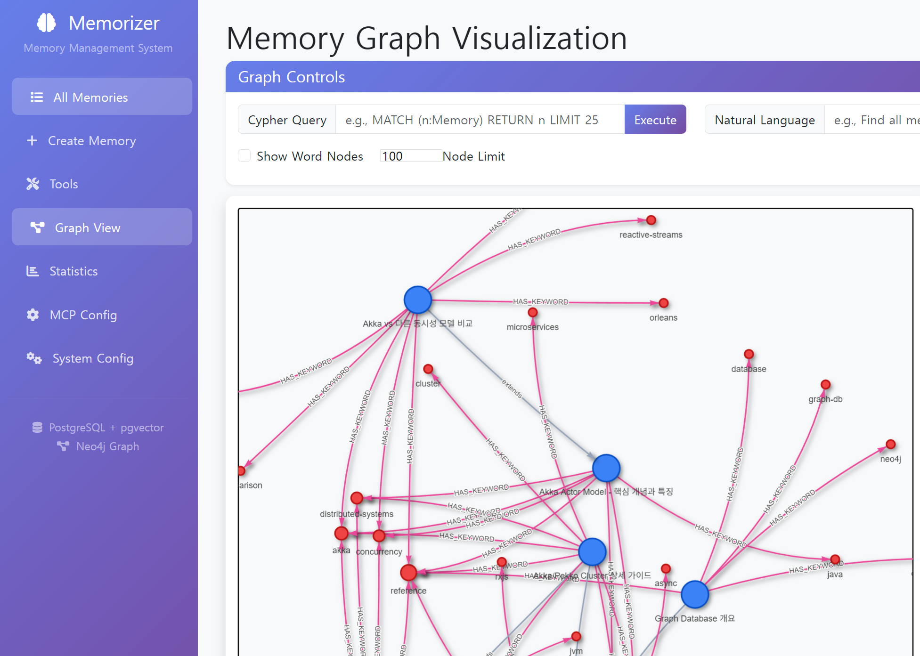Click the System Config double-gear icon
The width and height of the screenshot is (920, 656).
[x=34, y=358]
